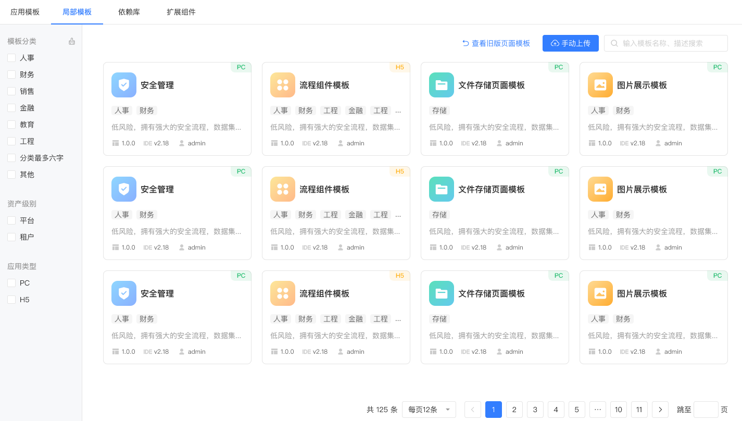Click the 存储 tag on top-row 文件存储页面模板 card
The image size is (742, 421).
point(439,110)
